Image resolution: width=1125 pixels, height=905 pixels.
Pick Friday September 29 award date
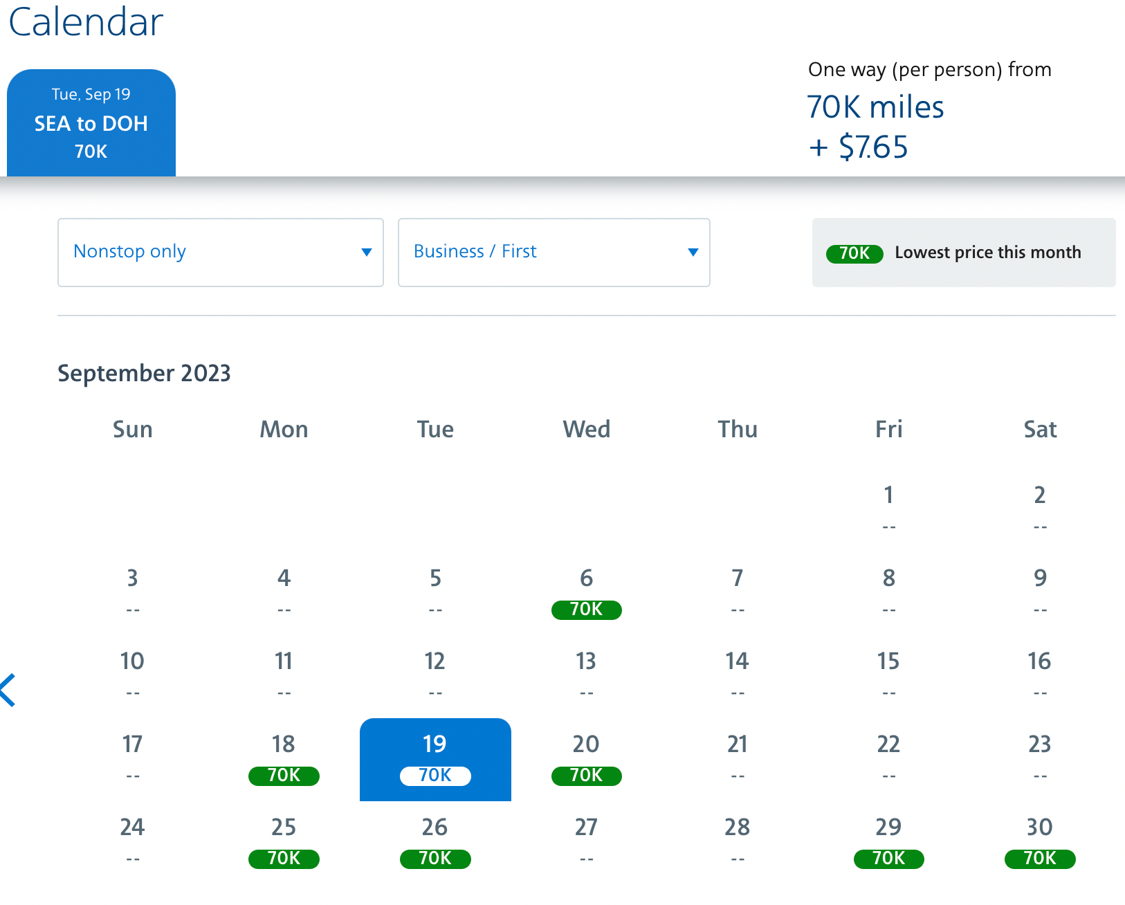pyautogui.click(x=888, y=842)
